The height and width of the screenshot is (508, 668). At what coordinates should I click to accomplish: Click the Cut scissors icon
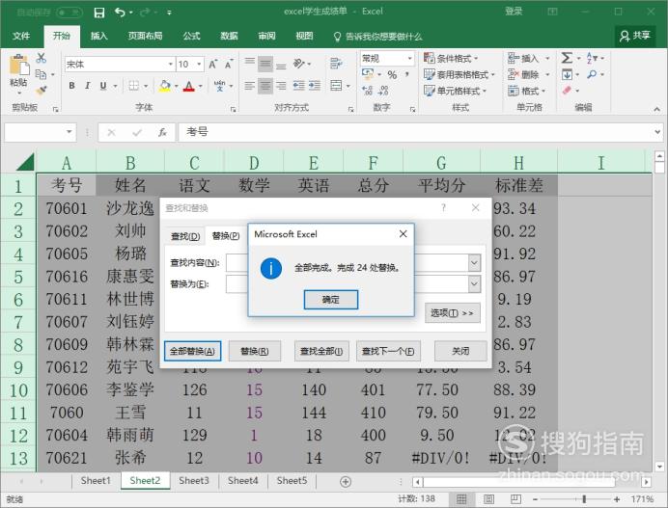42,58
